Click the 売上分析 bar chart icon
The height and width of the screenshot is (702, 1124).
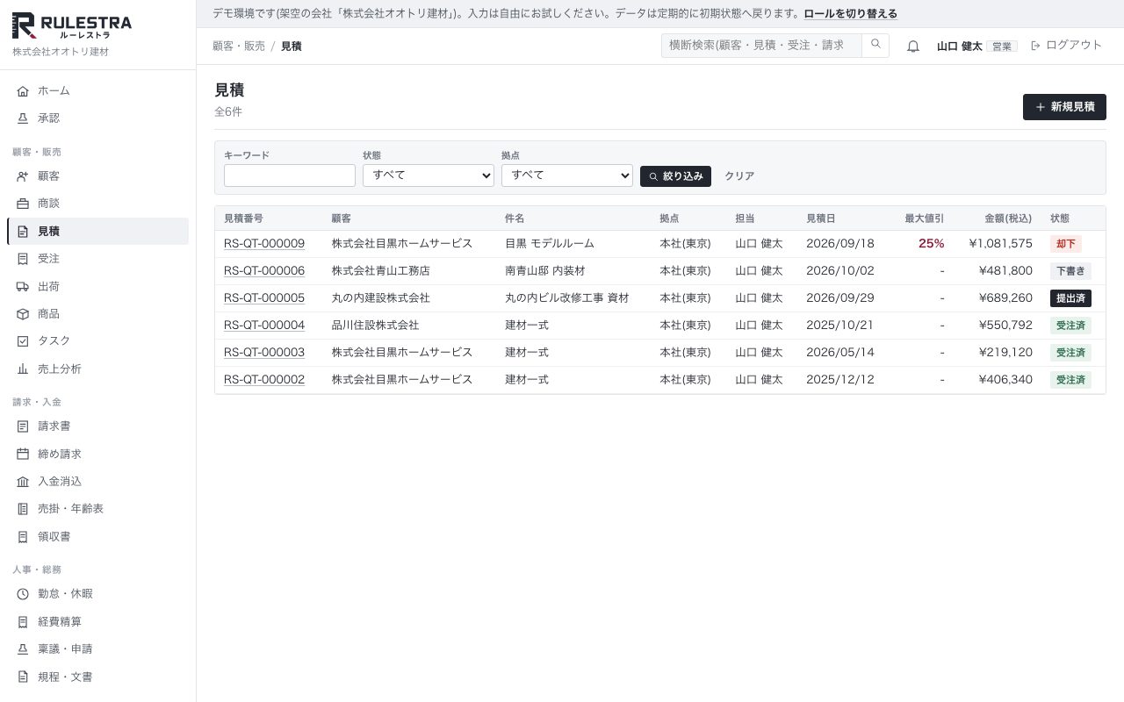(x=23, y=369)
